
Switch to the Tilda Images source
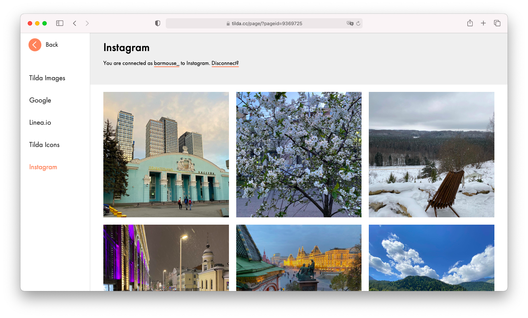pyautogui.click(x=47, y=78)
